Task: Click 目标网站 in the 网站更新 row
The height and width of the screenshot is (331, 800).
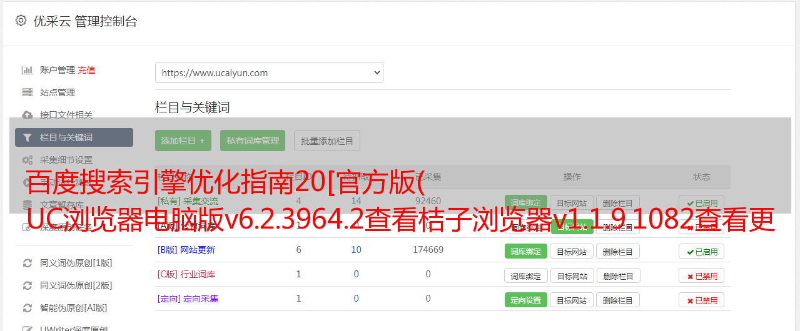Action: (572, 252)
